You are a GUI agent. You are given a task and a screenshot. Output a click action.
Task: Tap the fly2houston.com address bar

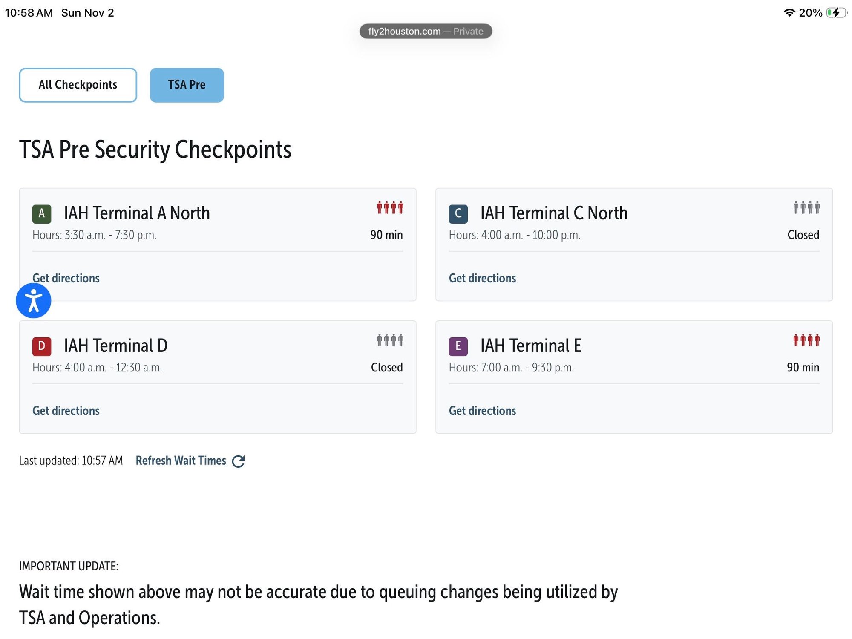[425, 31]
